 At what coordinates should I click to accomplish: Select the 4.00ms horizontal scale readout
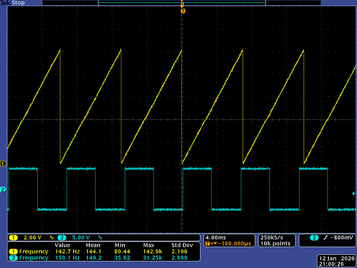pyautogui.click(x=216, y=237)
